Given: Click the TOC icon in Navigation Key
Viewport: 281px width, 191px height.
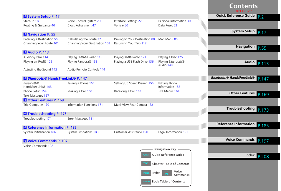Looking at the screenshot, I should 146,163.
